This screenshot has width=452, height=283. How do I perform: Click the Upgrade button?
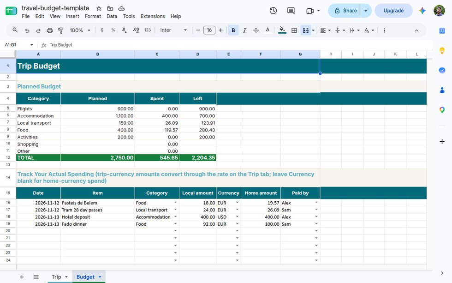point(393,11)
